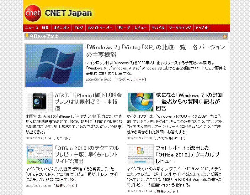Click 情報システム tag dated 06:50
The height and width of the screenshot is (195, 250).
click(65, 186)
